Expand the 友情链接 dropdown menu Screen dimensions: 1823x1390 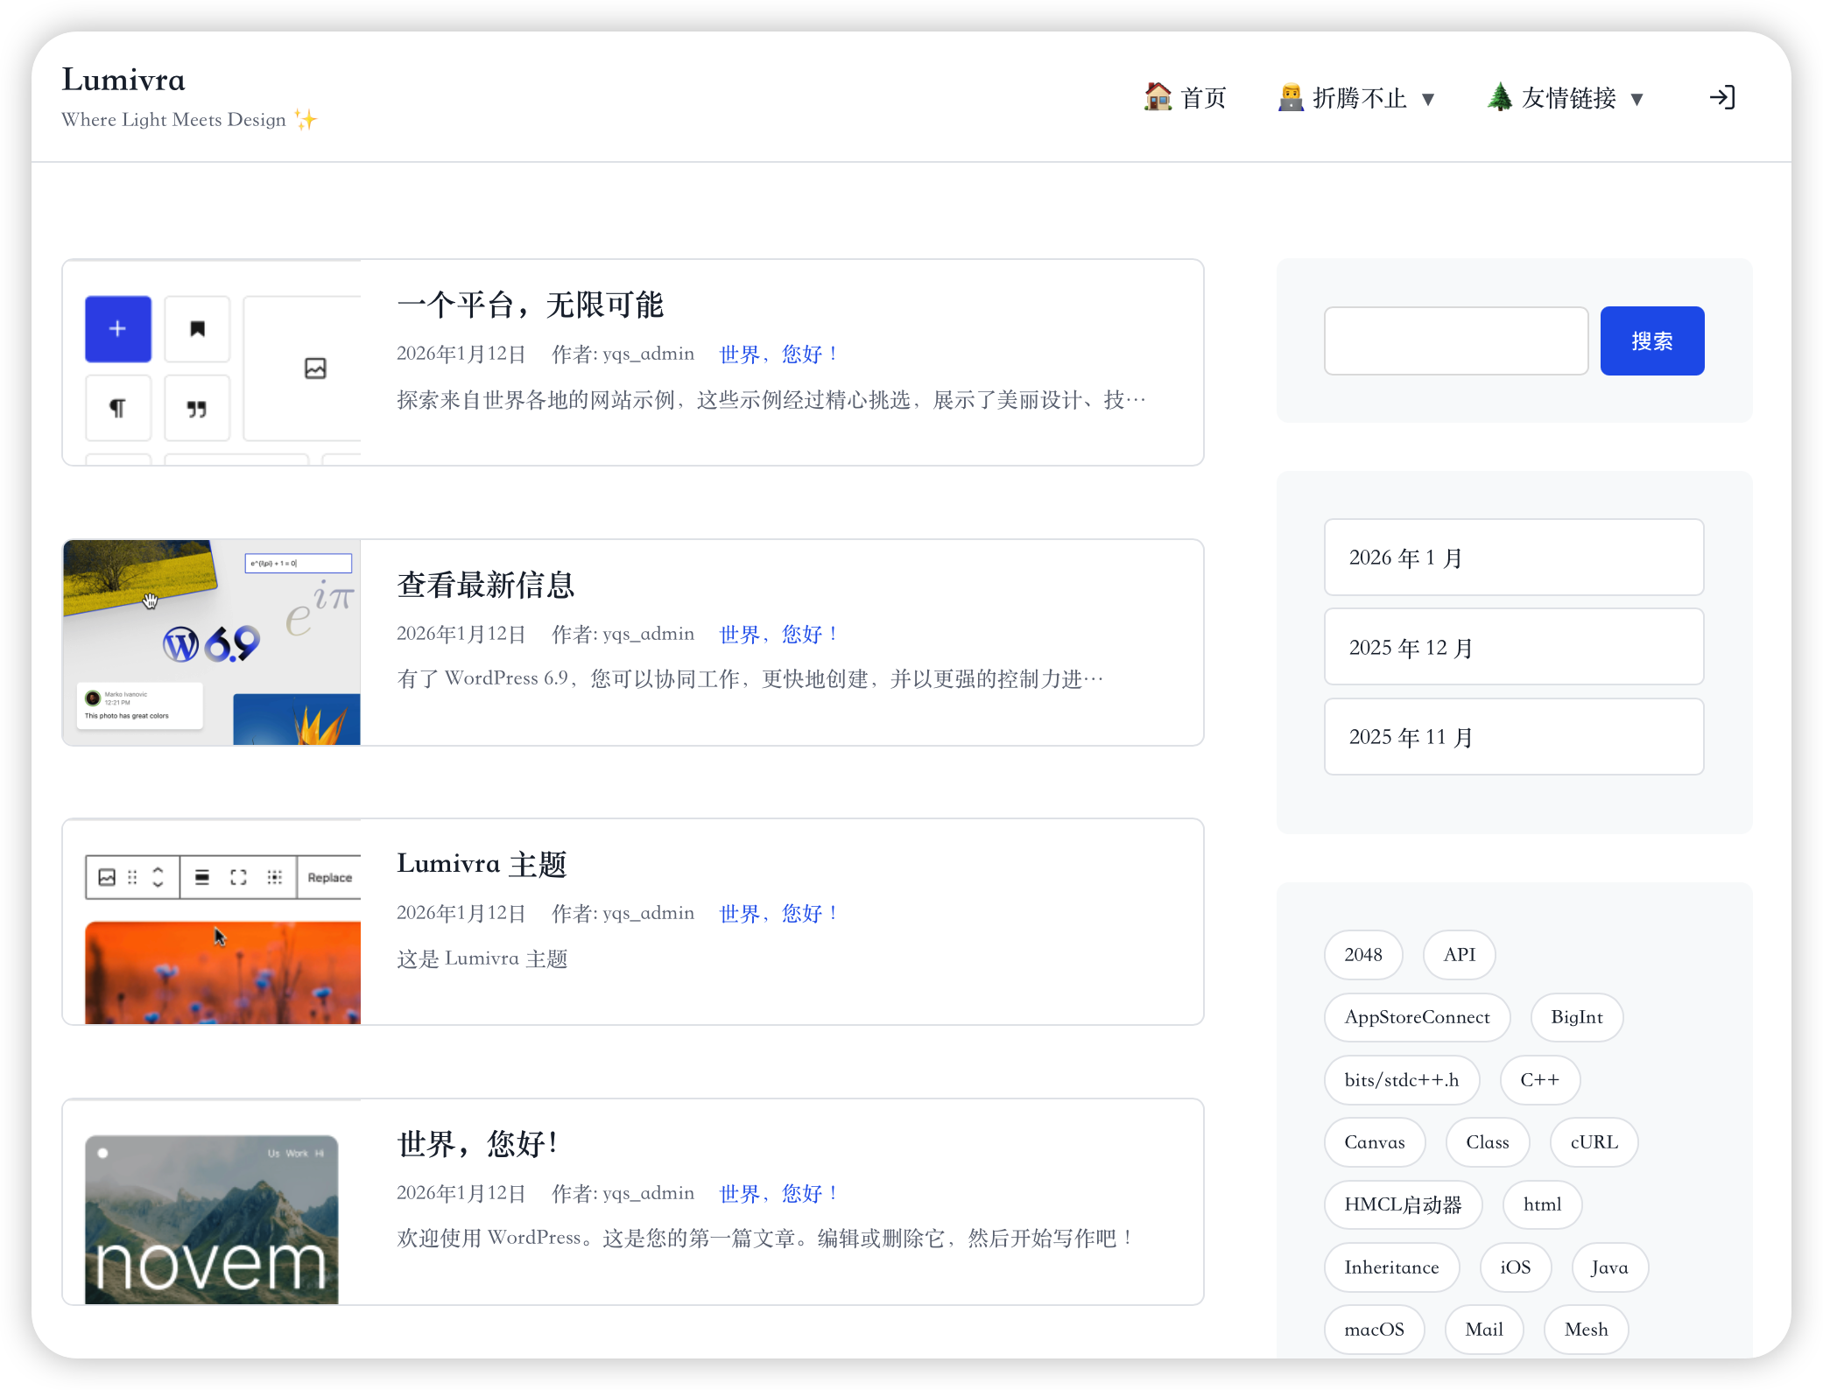click(x=1636, y=99)
